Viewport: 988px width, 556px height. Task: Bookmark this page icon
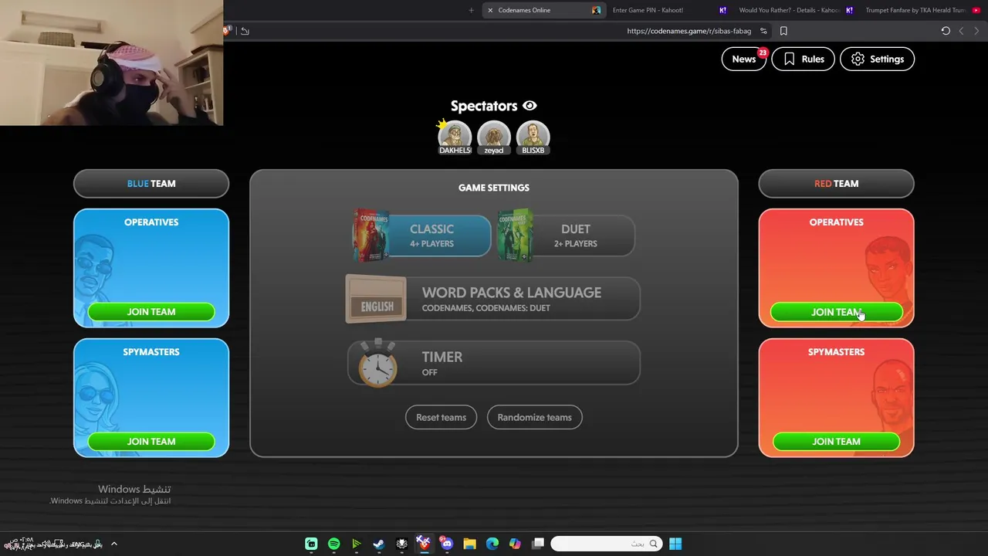point(783,31)
